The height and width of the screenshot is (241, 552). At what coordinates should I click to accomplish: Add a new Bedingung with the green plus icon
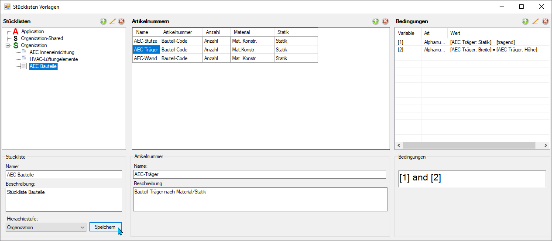coord(525,21)
